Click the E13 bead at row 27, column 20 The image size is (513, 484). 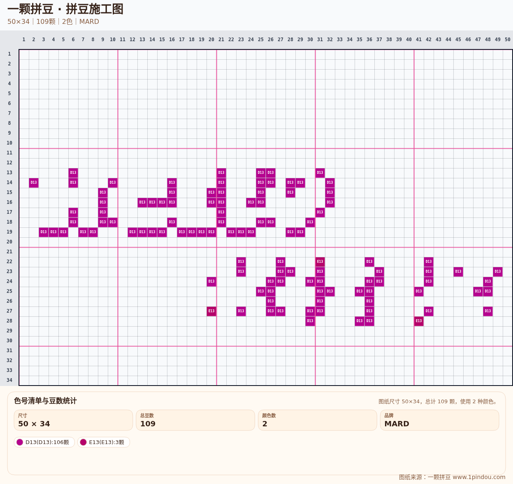click(x=211, y=311)
